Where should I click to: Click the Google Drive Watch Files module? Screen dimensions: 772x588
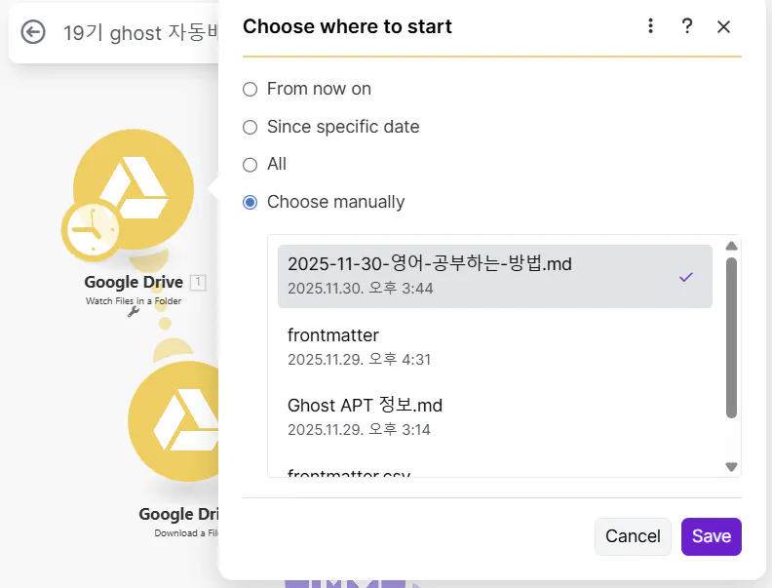click(134, 189)
